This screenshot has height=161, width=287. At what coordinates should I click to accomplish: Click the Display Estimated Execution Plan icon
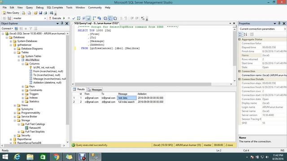pyautogui.click(x=79, y=18)
